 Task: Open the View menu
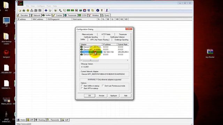pyautogui.click(x=33, y=6)
